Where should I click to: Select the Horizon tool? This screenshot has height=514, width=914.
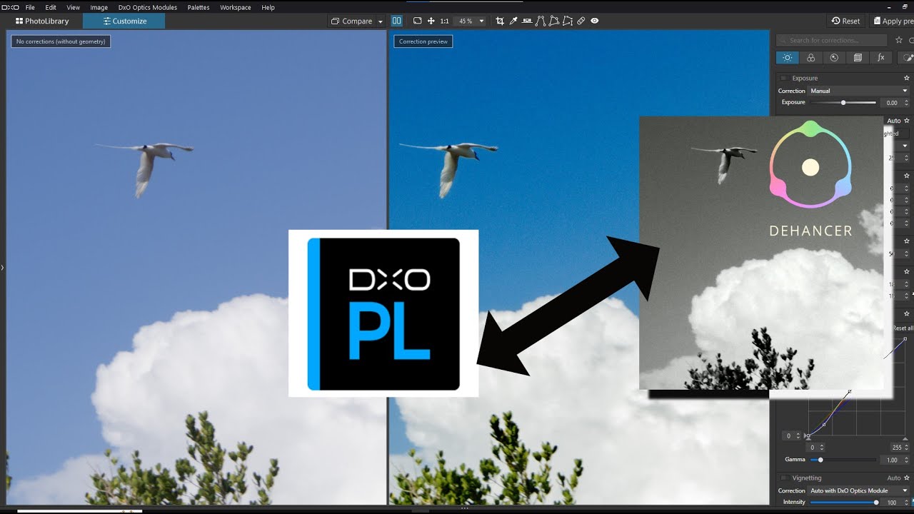coord(527,21)
